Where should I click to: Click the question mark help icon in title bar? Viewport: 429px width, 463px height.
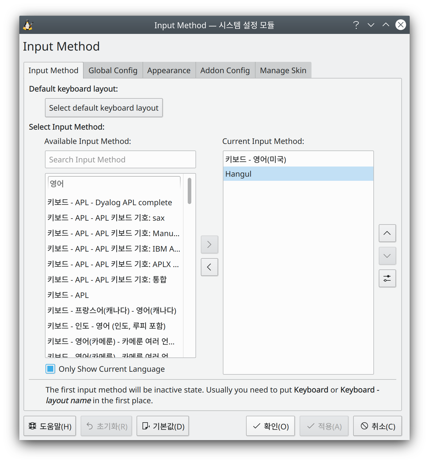coord(356,25)
